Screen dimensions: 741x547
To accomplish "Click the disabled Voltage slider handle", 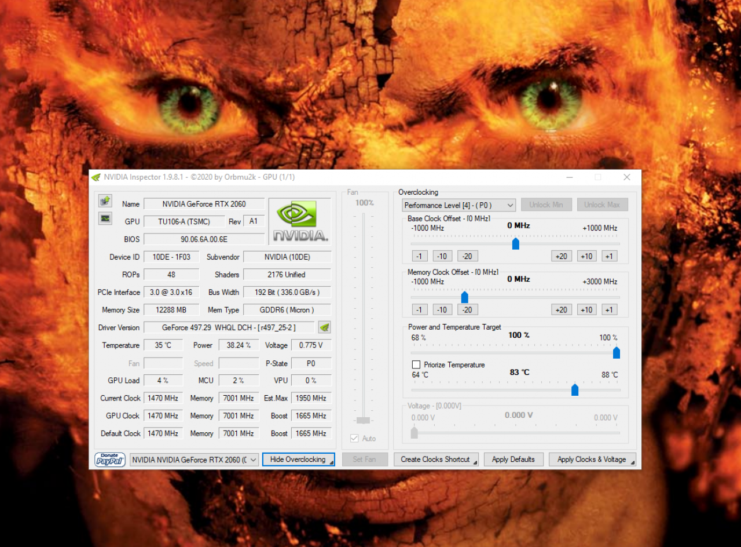I will click(414, 432).
